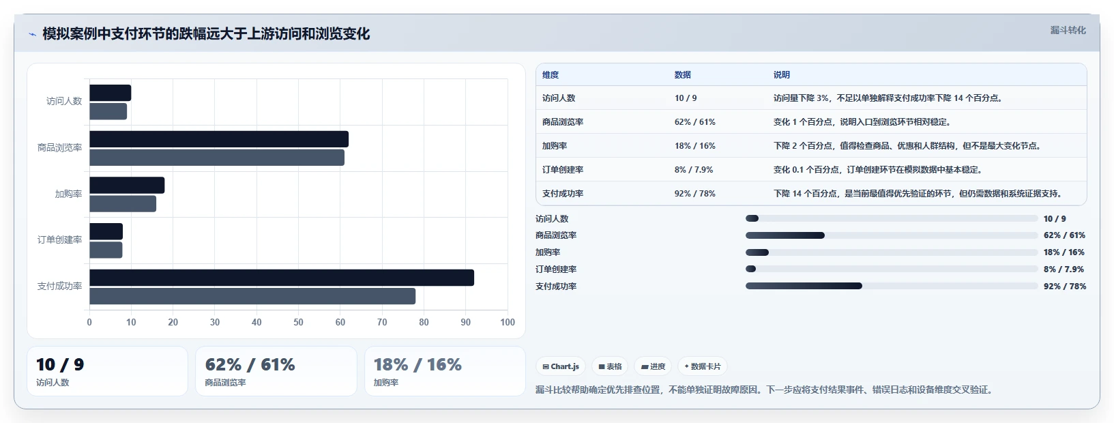The image size is (1114, 423).
Task: Click the 支付成功率 label in the progress list
Action: [x=556, y=287]
